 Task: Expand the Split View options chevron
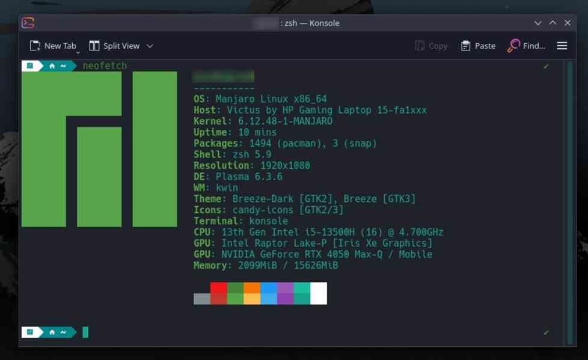149,46
